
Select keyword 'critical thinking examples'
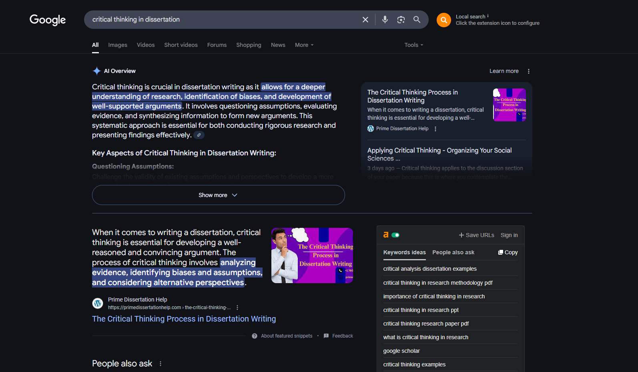414,364
